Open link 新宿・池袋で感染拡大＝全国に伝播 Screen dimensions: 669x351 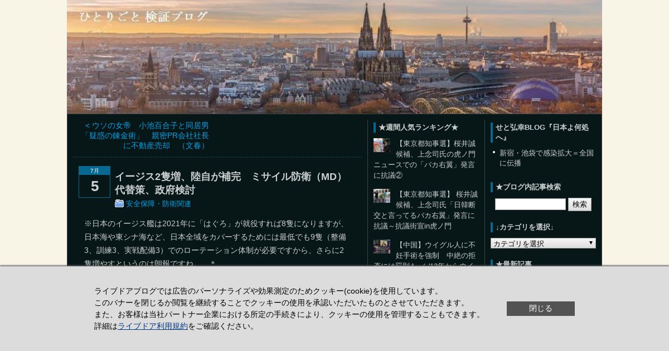click(x=546, y=158)
